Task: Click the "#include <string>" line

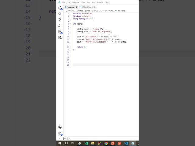Action: tap(82, 16)
